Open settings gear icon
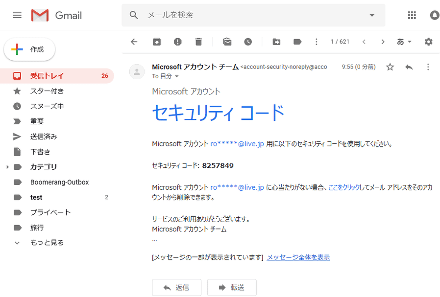This screenshot has width=440, height=297. 428,42
